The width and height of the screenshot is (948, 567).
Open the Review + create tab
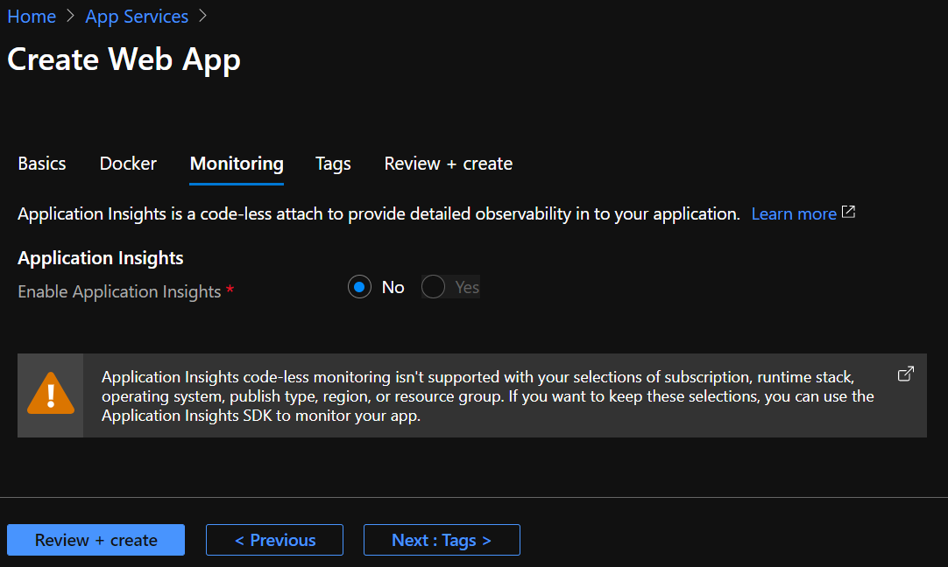(449, 164)
